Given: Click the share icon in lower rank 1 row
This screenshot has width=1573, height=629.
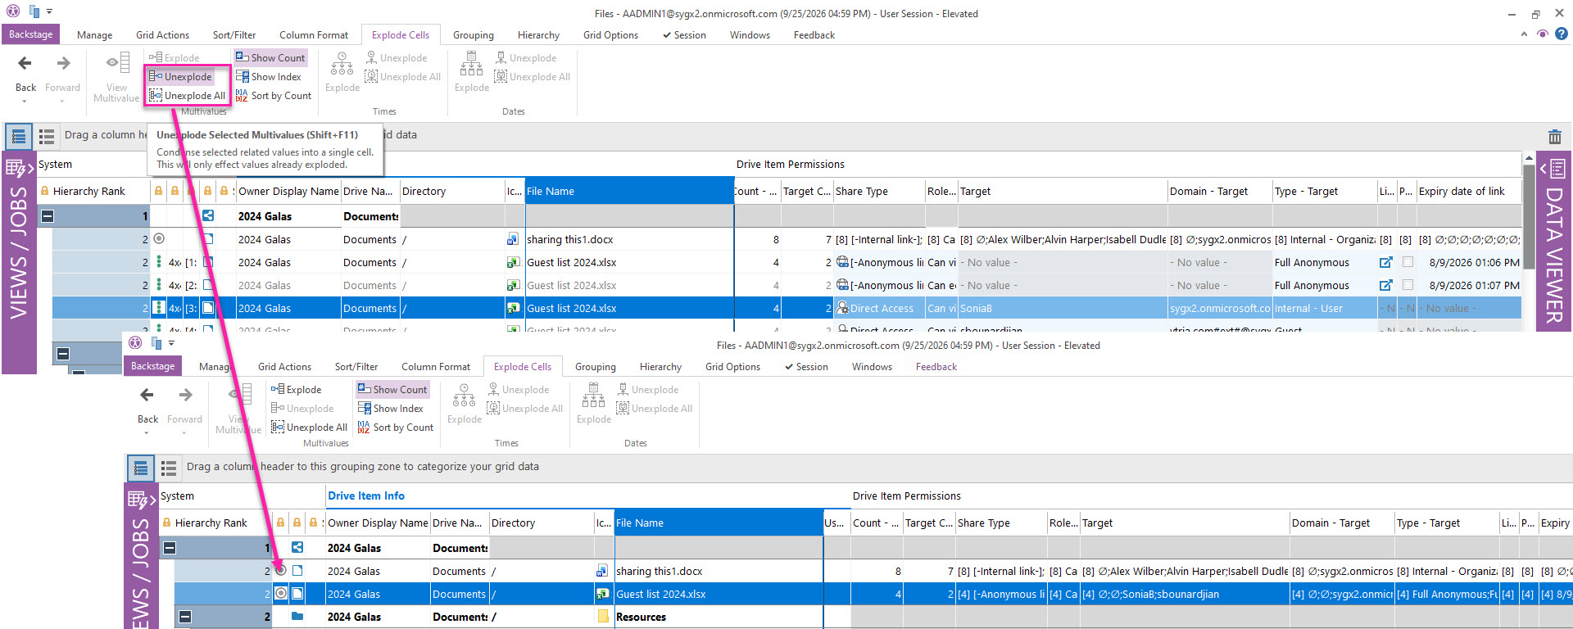Looking at the screenshot, I should [297, 548].
